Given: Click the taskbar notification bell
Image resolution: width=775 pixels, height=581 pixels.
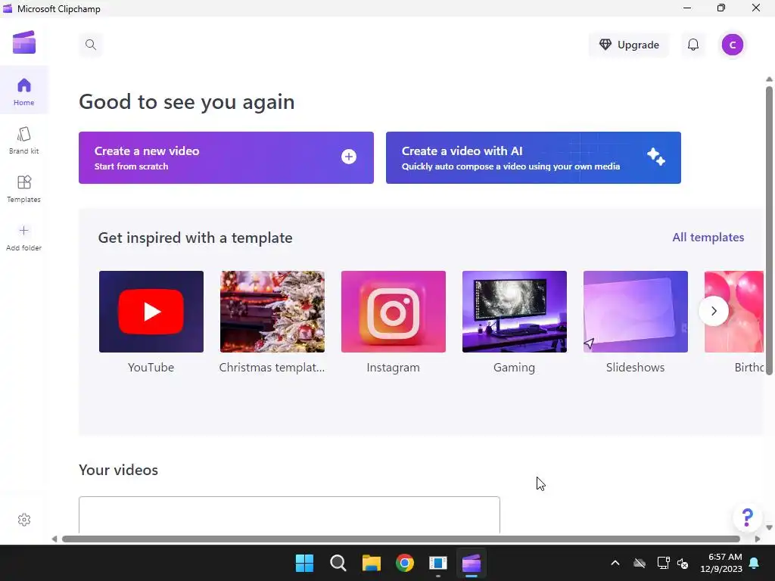Looking at the screenshot, I should [755, 563].
